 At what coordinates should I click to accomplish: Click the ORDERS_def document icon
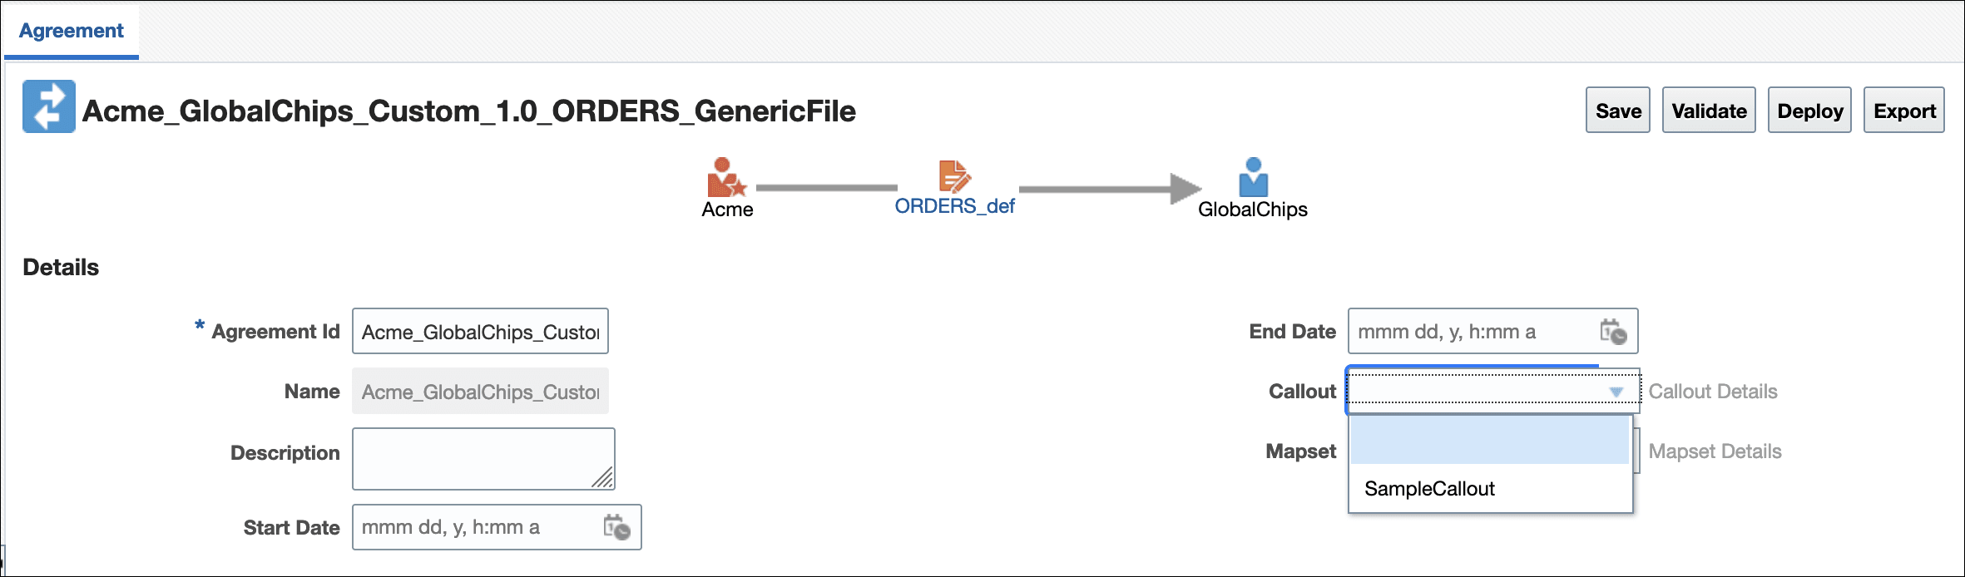[955, 176]
